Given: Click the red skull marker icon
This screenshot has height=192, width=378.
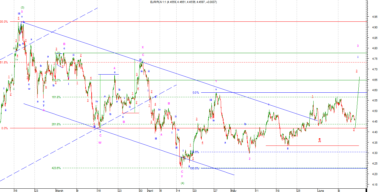Looking at the screenshot, I should point(320,140).
